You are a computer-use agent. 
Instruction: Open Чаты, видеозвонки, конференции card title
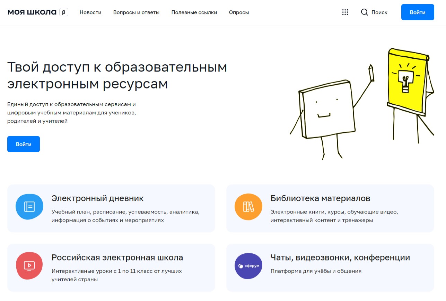[340, 258]
